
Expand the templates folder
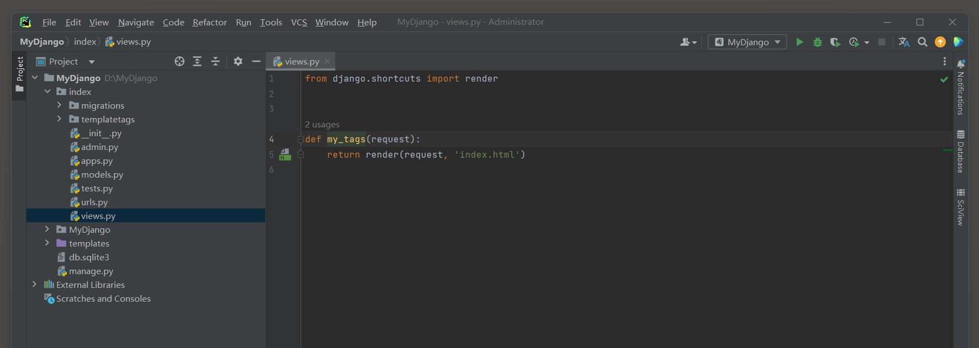point(47,243)
